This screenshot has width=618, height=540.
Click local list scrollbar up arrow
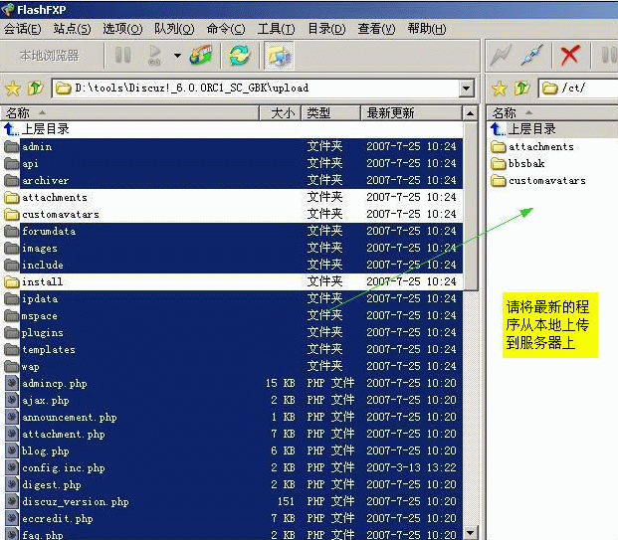(x=470, y=113)
